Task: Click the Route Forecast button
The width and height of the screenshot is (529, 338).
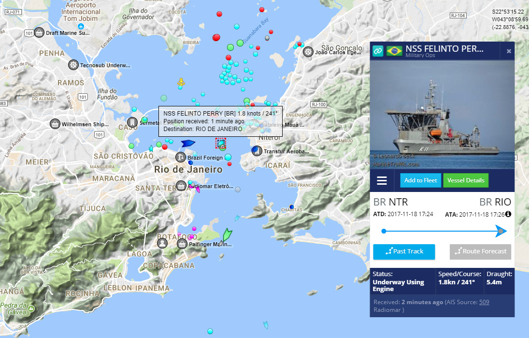Action: [480, 251]
